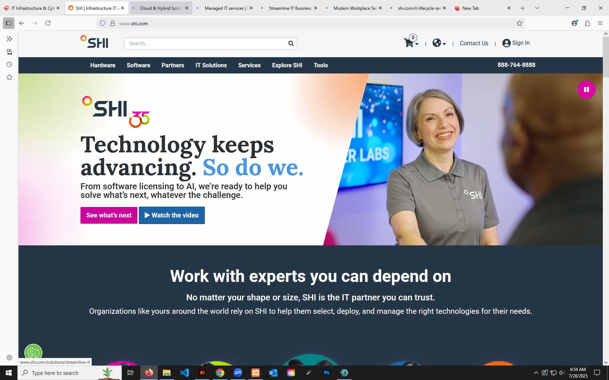
Task: Toggle the Firefox sidebar button
Action: tap(9, 23)
